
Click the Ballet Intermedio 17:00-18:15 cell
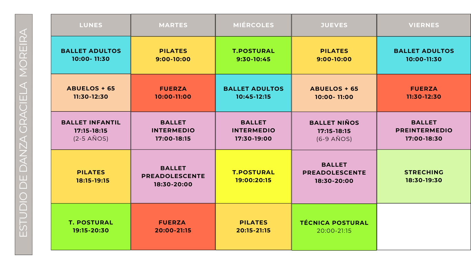(173, 131)
